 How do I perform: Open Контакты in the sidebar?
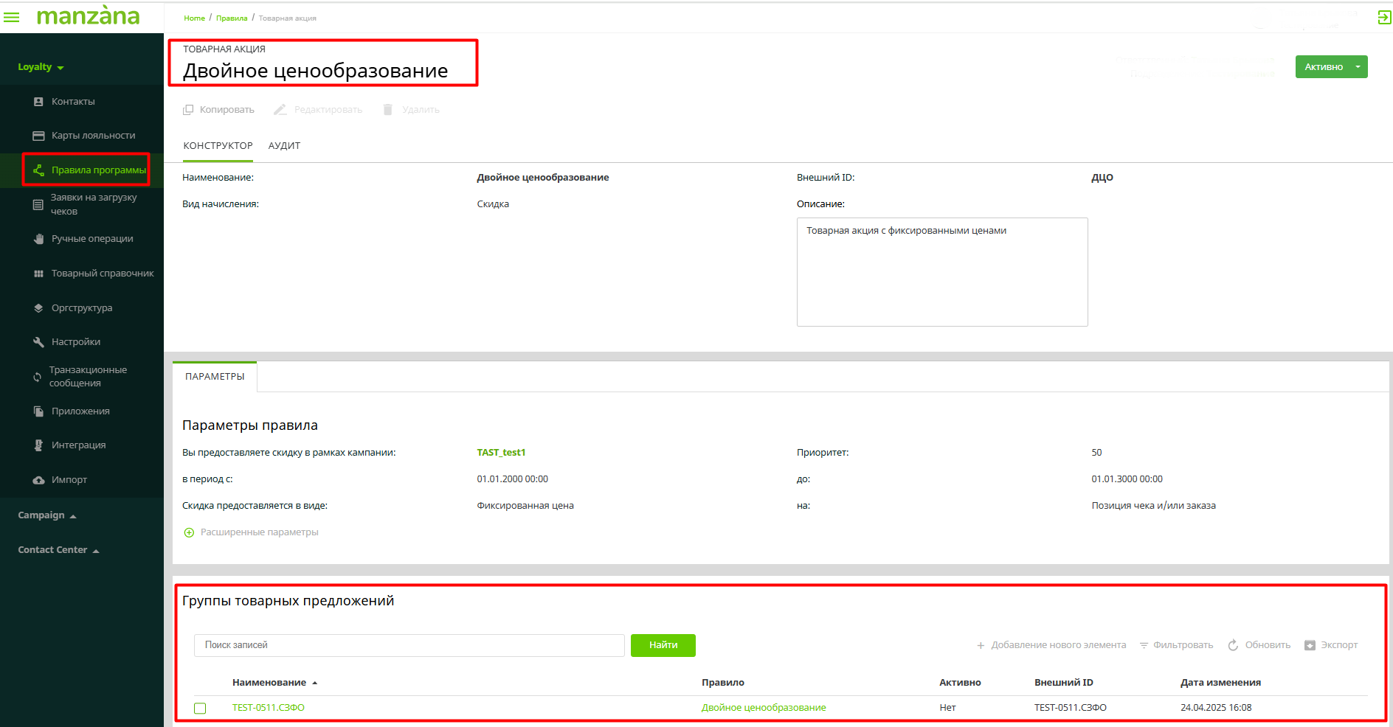(73, 102)
